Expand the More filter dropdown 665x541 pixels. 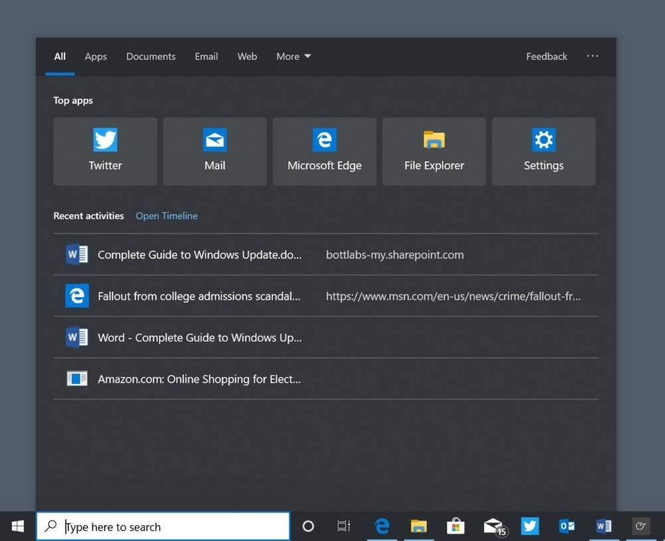pos(293,56)
